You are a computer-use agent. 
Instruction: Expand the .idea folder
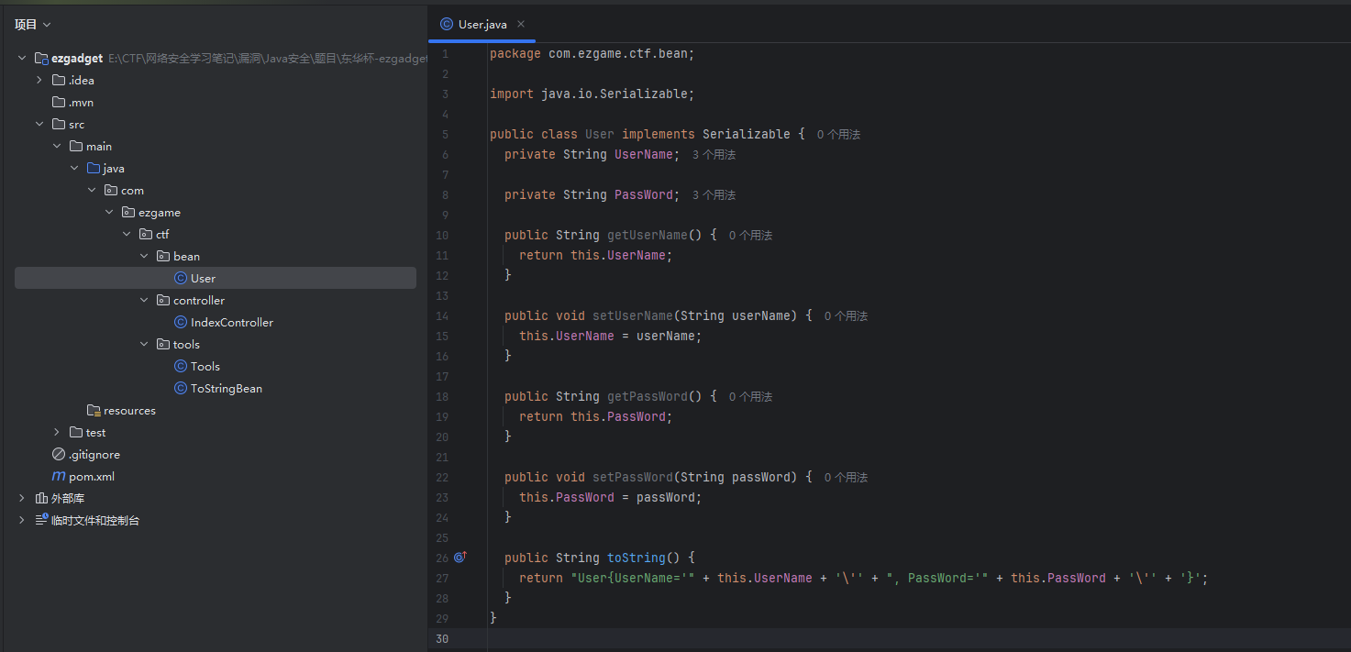(39, 81)
